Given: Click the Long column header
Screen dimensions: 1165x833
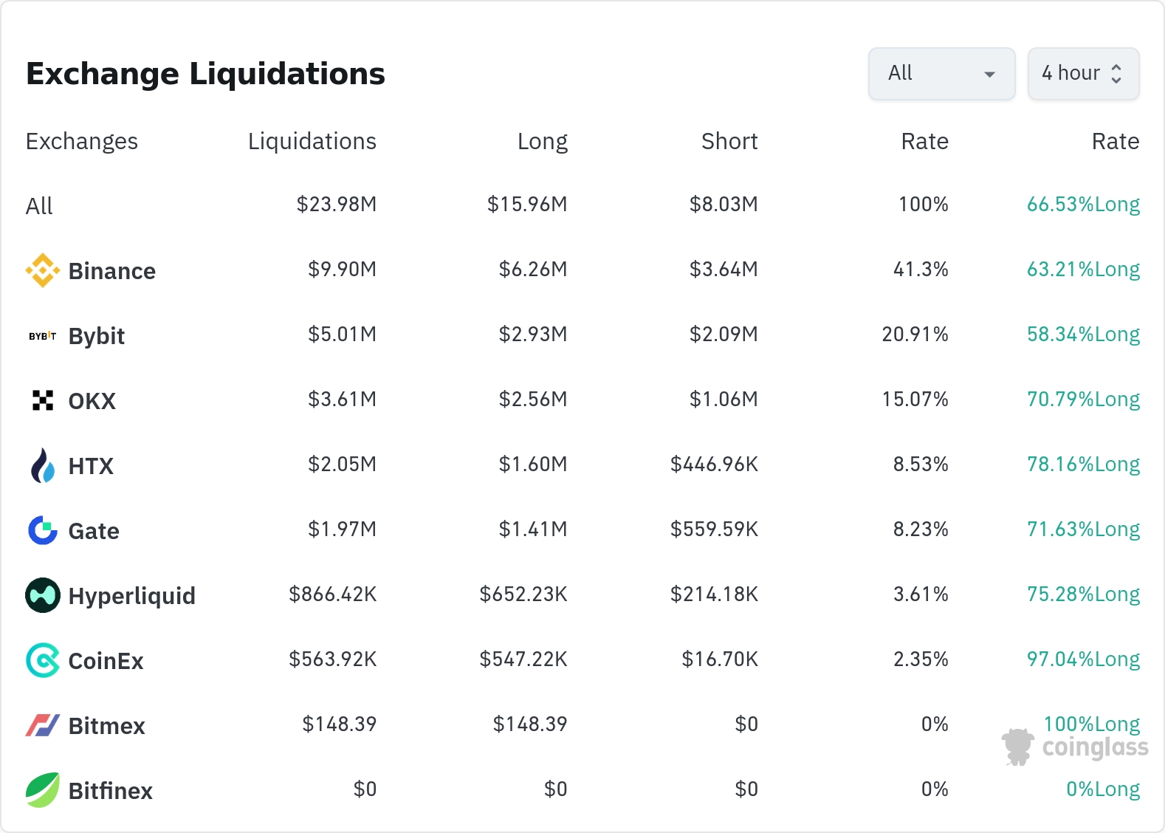Looking at the screenshot, I should tap(542, 141).
